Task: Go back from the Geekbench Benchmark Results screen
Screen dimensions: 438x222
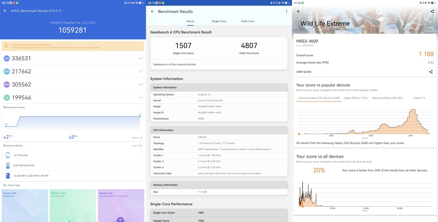Action: pos(153,11)
